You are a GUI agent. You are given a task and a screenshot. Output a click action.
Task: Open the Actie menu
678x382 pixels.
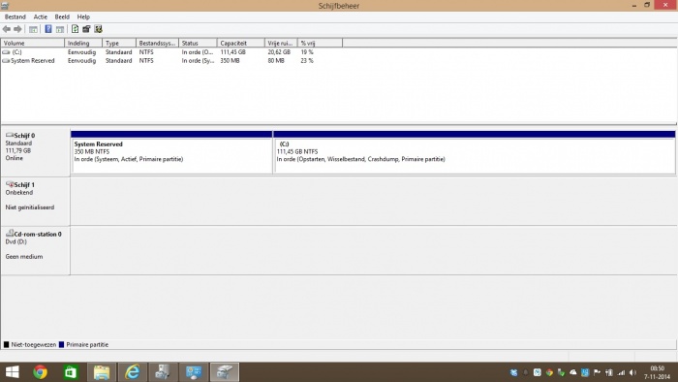pyautogui.click(x=41, y=16)
